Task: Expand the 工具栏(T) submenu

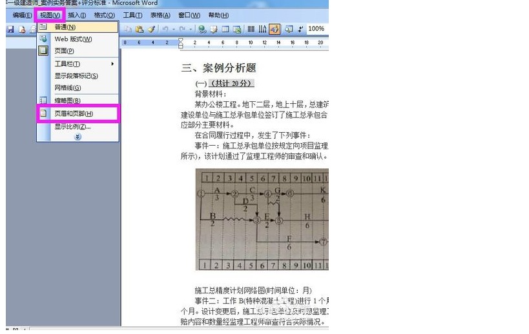Action: point(78,64)
